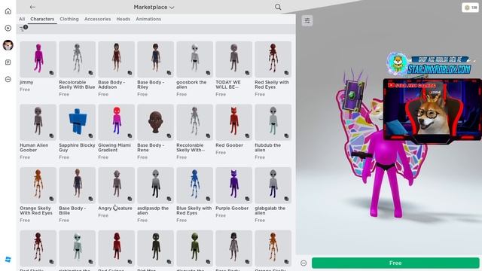
Task: Switch to the Characters tab
Action: [x=42, y=19]
